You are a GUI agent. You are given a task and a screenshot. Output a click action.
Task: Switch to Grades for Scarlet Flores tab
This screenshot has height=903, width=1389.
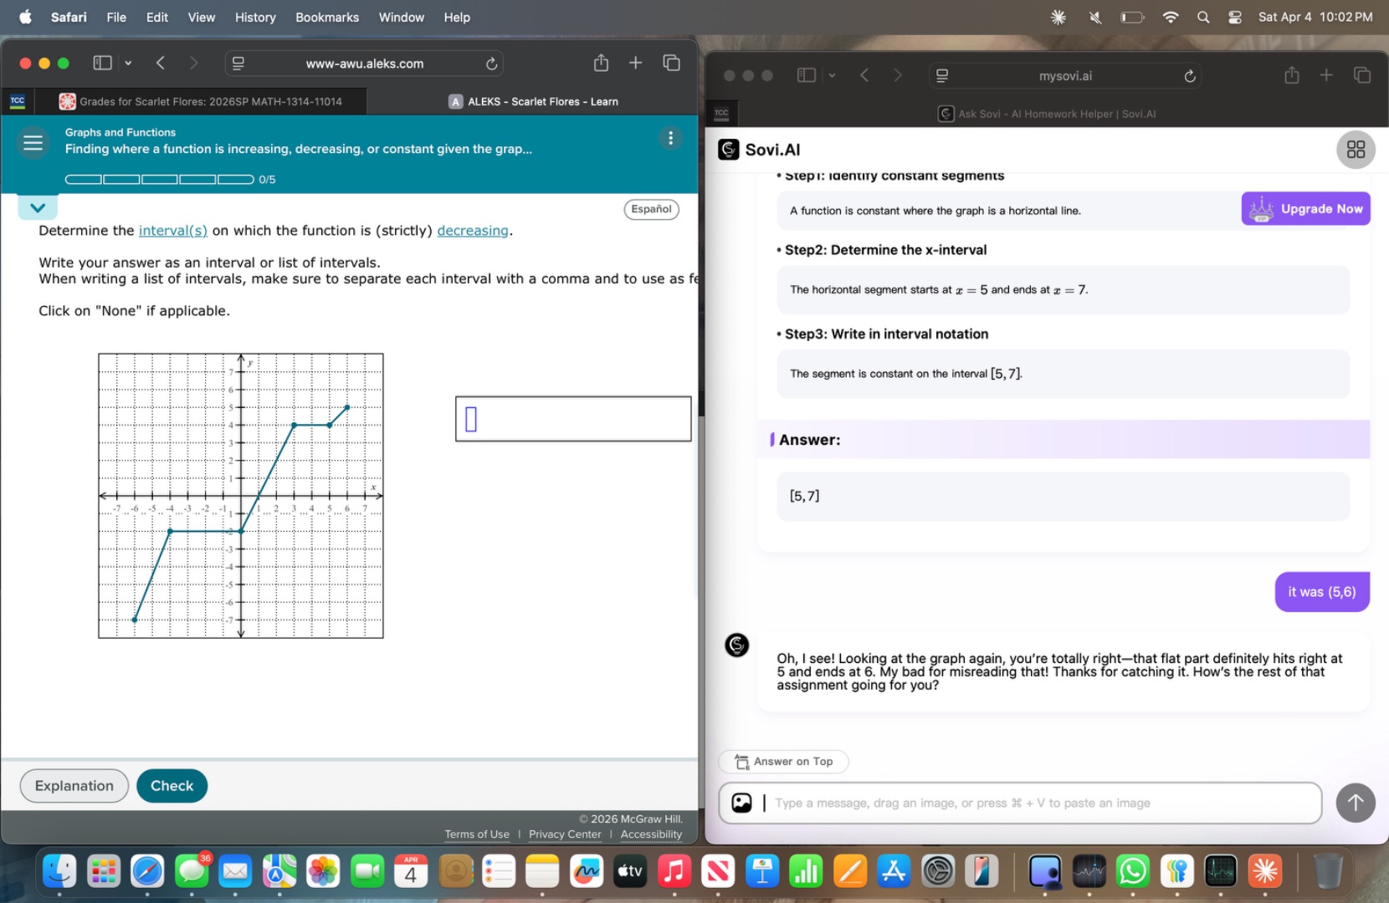click(x=201, y=101)
